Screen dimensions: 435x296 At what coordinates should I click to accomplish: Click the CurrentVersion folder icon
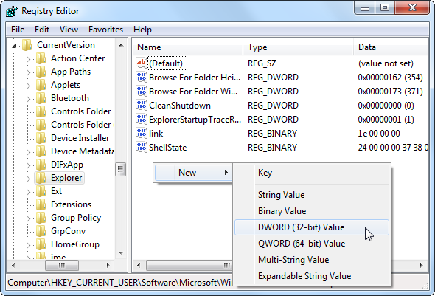(x=27, y=45)
